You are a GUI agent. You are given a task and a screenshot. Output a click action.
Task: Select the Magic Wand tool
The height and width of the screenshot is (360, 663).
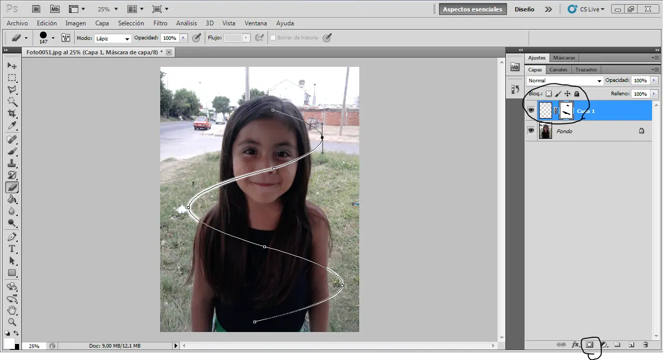coord(12,102)
